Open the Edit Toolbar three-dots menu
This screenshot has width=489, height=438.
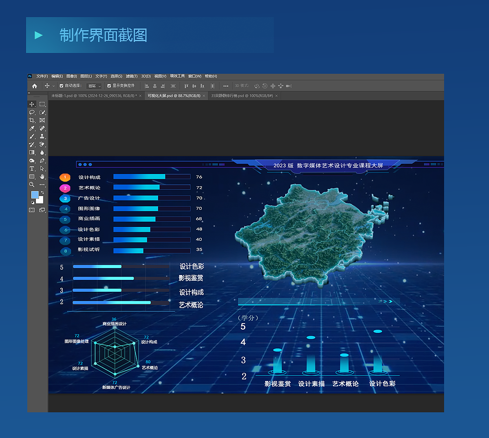click(42, 185)
